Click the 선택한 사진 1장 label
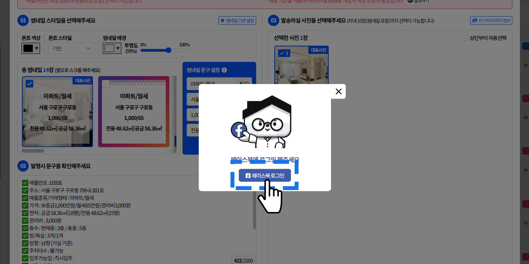This screenshot has height=264, width=529. pos(291,38)
